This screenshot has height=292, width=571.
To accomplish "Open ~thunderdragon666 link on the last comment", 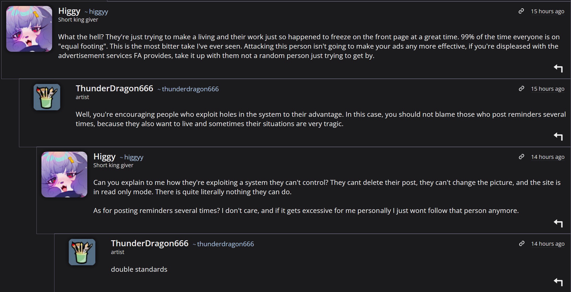I will coord(225,244).
